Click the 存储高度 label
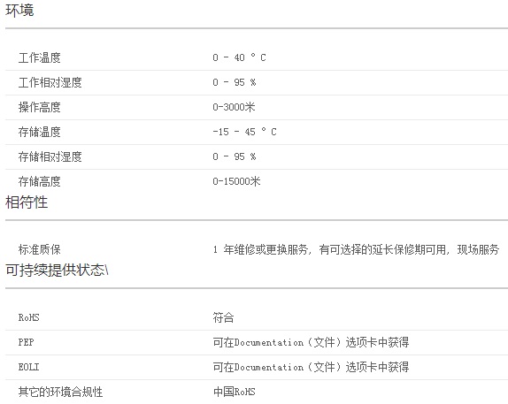This screenshot has width=508, height=404. pyautogui.click(x=40, y=181)
